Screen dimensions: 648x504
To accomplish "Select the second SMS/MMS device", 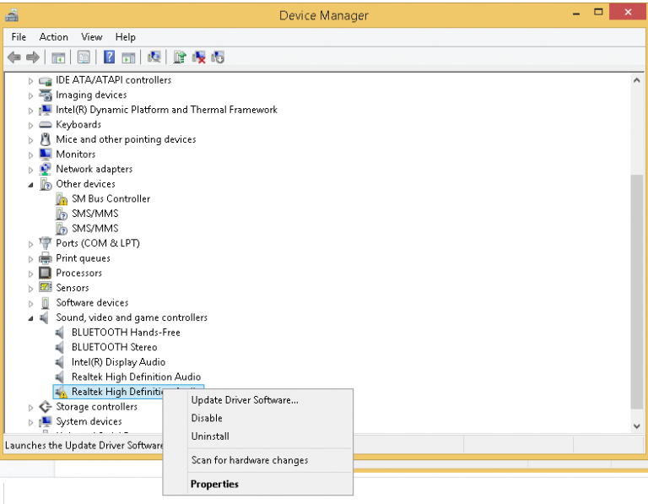I will pyautogui.click(x=95, y=228).
